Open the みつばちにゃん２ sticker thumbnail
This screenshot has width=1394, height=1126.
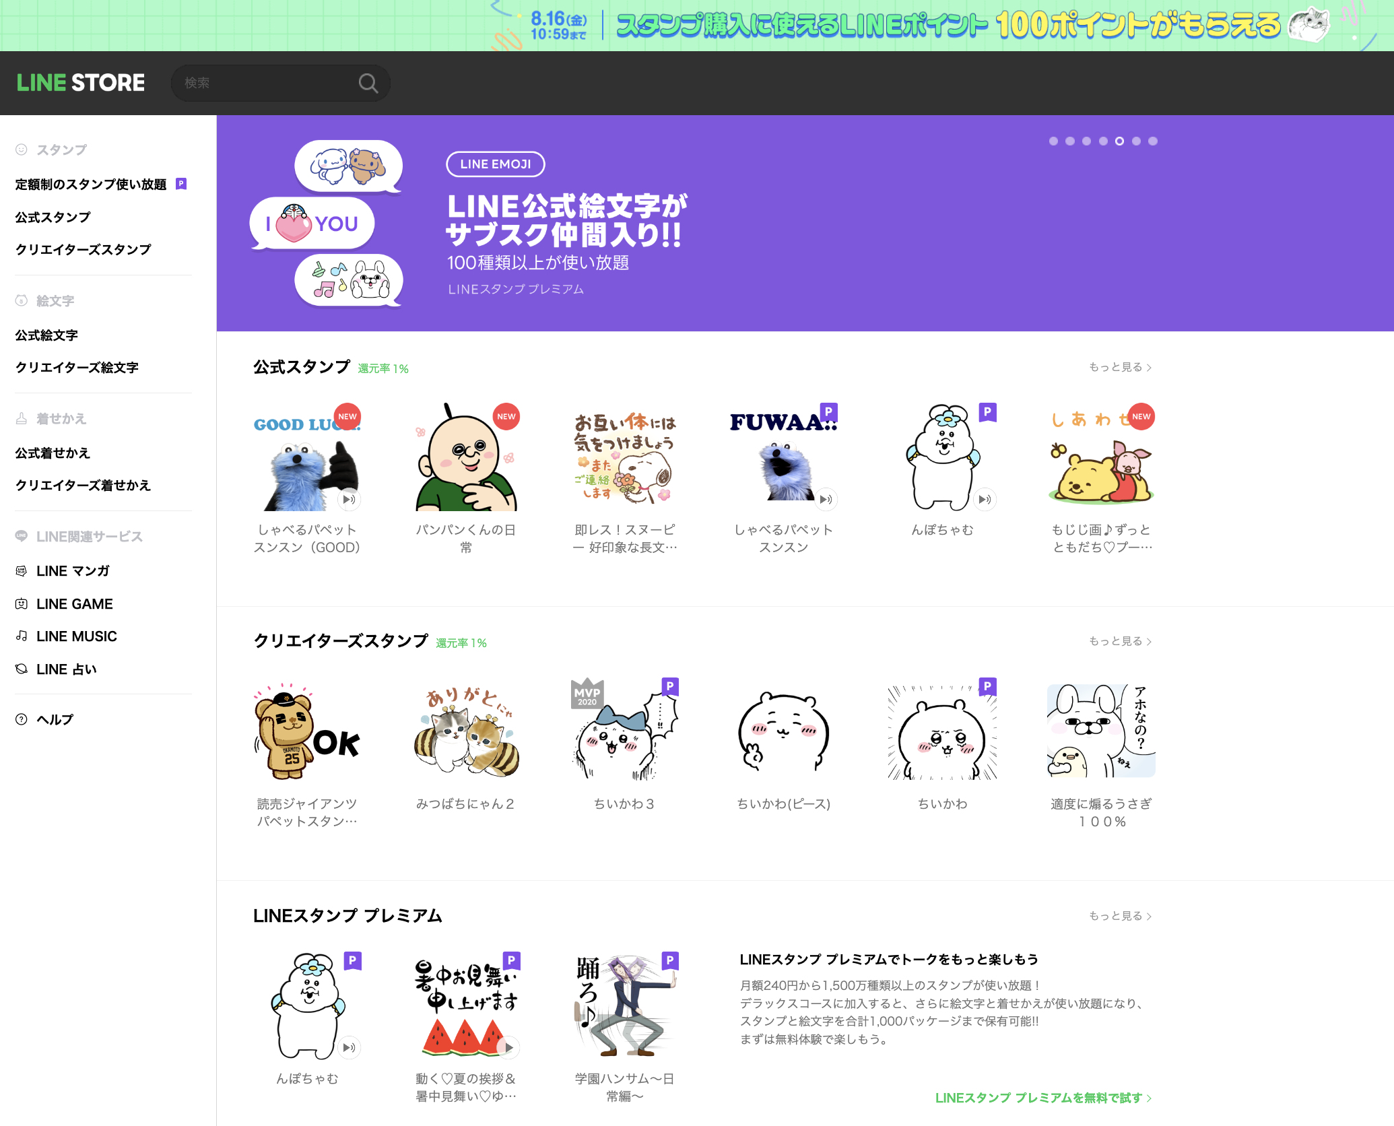pyautogui.click(x=466, y=731)
